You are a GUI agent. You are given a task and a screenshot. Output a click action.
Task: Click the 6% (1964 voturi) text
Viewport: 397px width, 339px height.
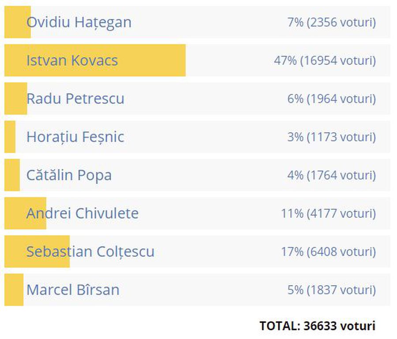click(x=332, y=99)
